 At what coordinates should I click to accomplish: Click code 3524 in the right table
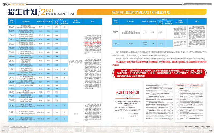pyautogui.click(x=116, y=43)
